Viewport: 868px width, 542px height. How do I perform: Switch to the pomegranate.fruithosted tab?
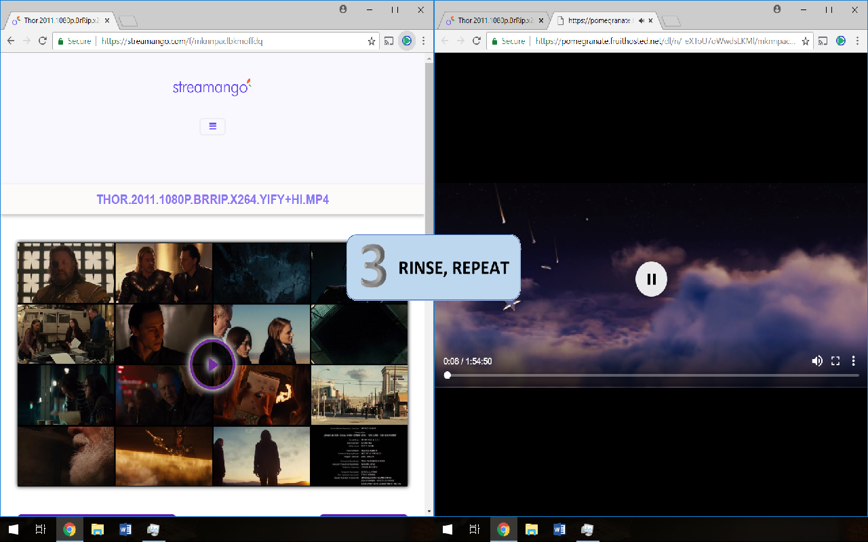(601, 20)
